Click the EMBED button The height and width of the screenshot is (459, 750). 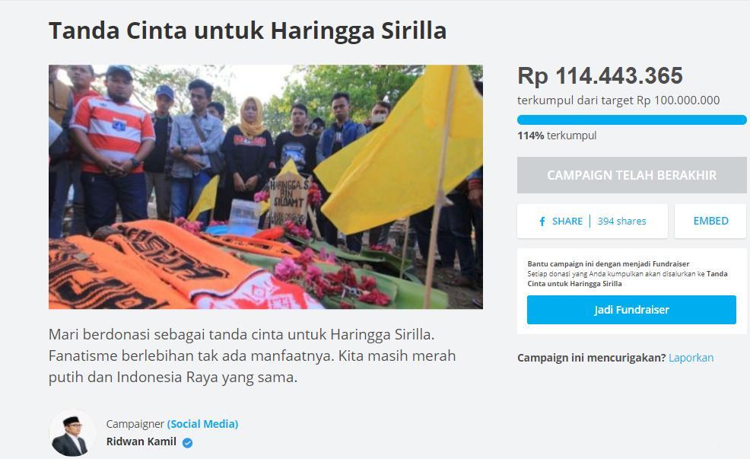click(710, 221)
